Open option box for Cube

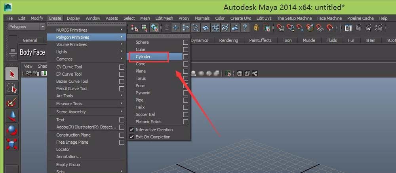(186, 49)
